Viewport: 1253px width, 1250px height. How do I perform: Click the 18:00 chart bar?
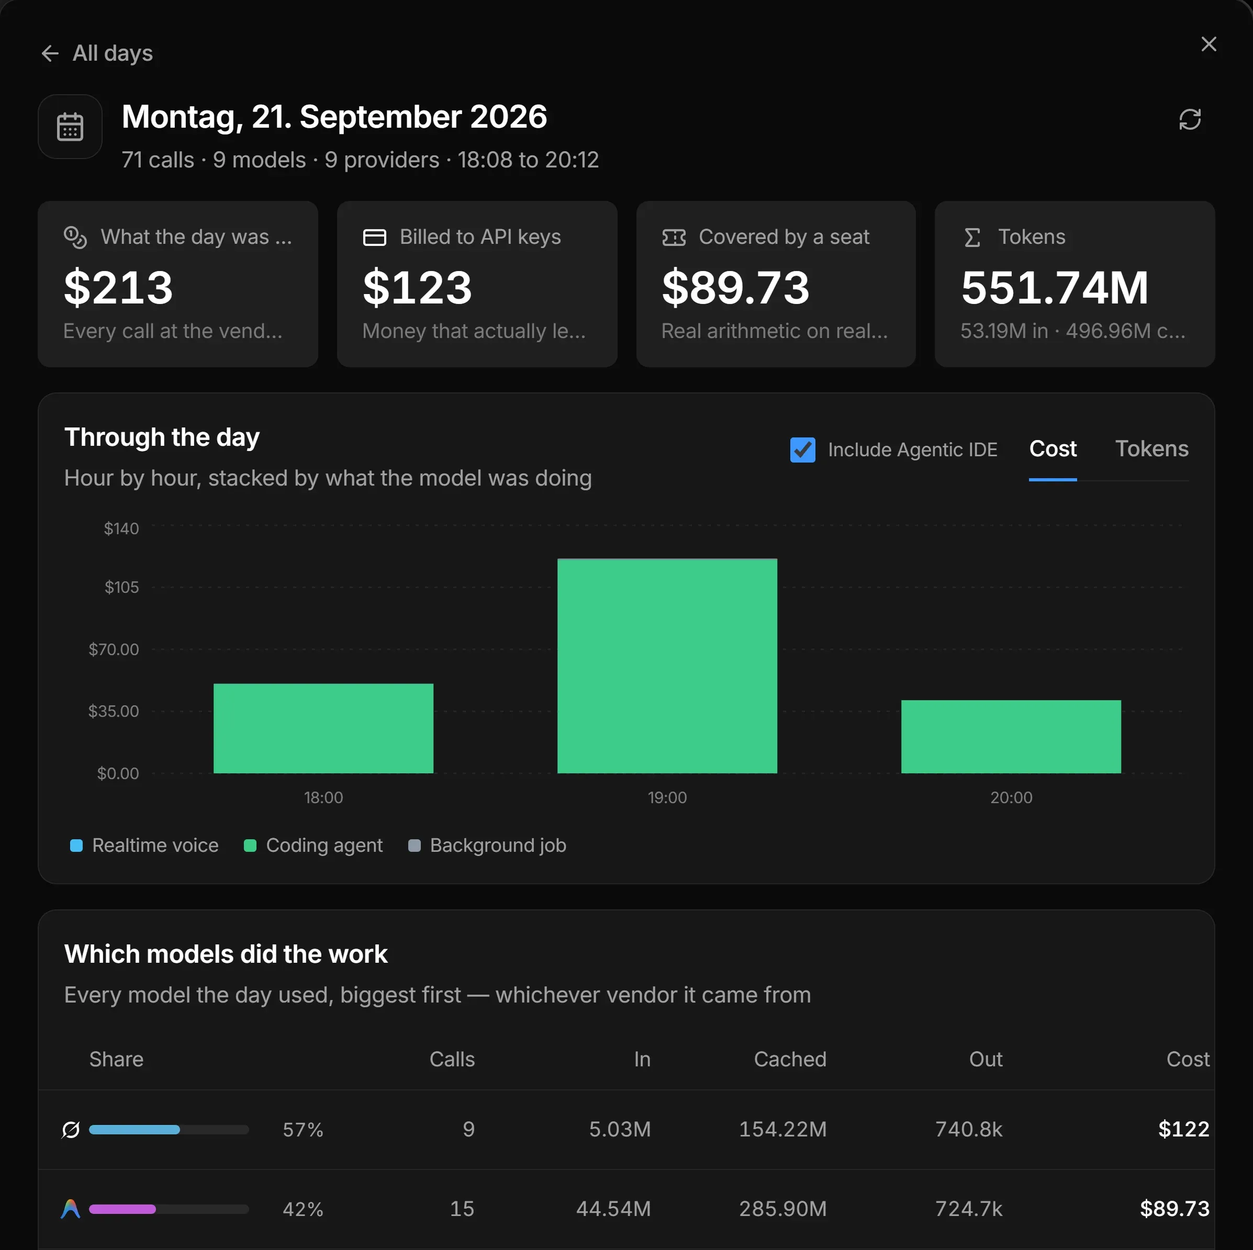click(x=323, y=729)
